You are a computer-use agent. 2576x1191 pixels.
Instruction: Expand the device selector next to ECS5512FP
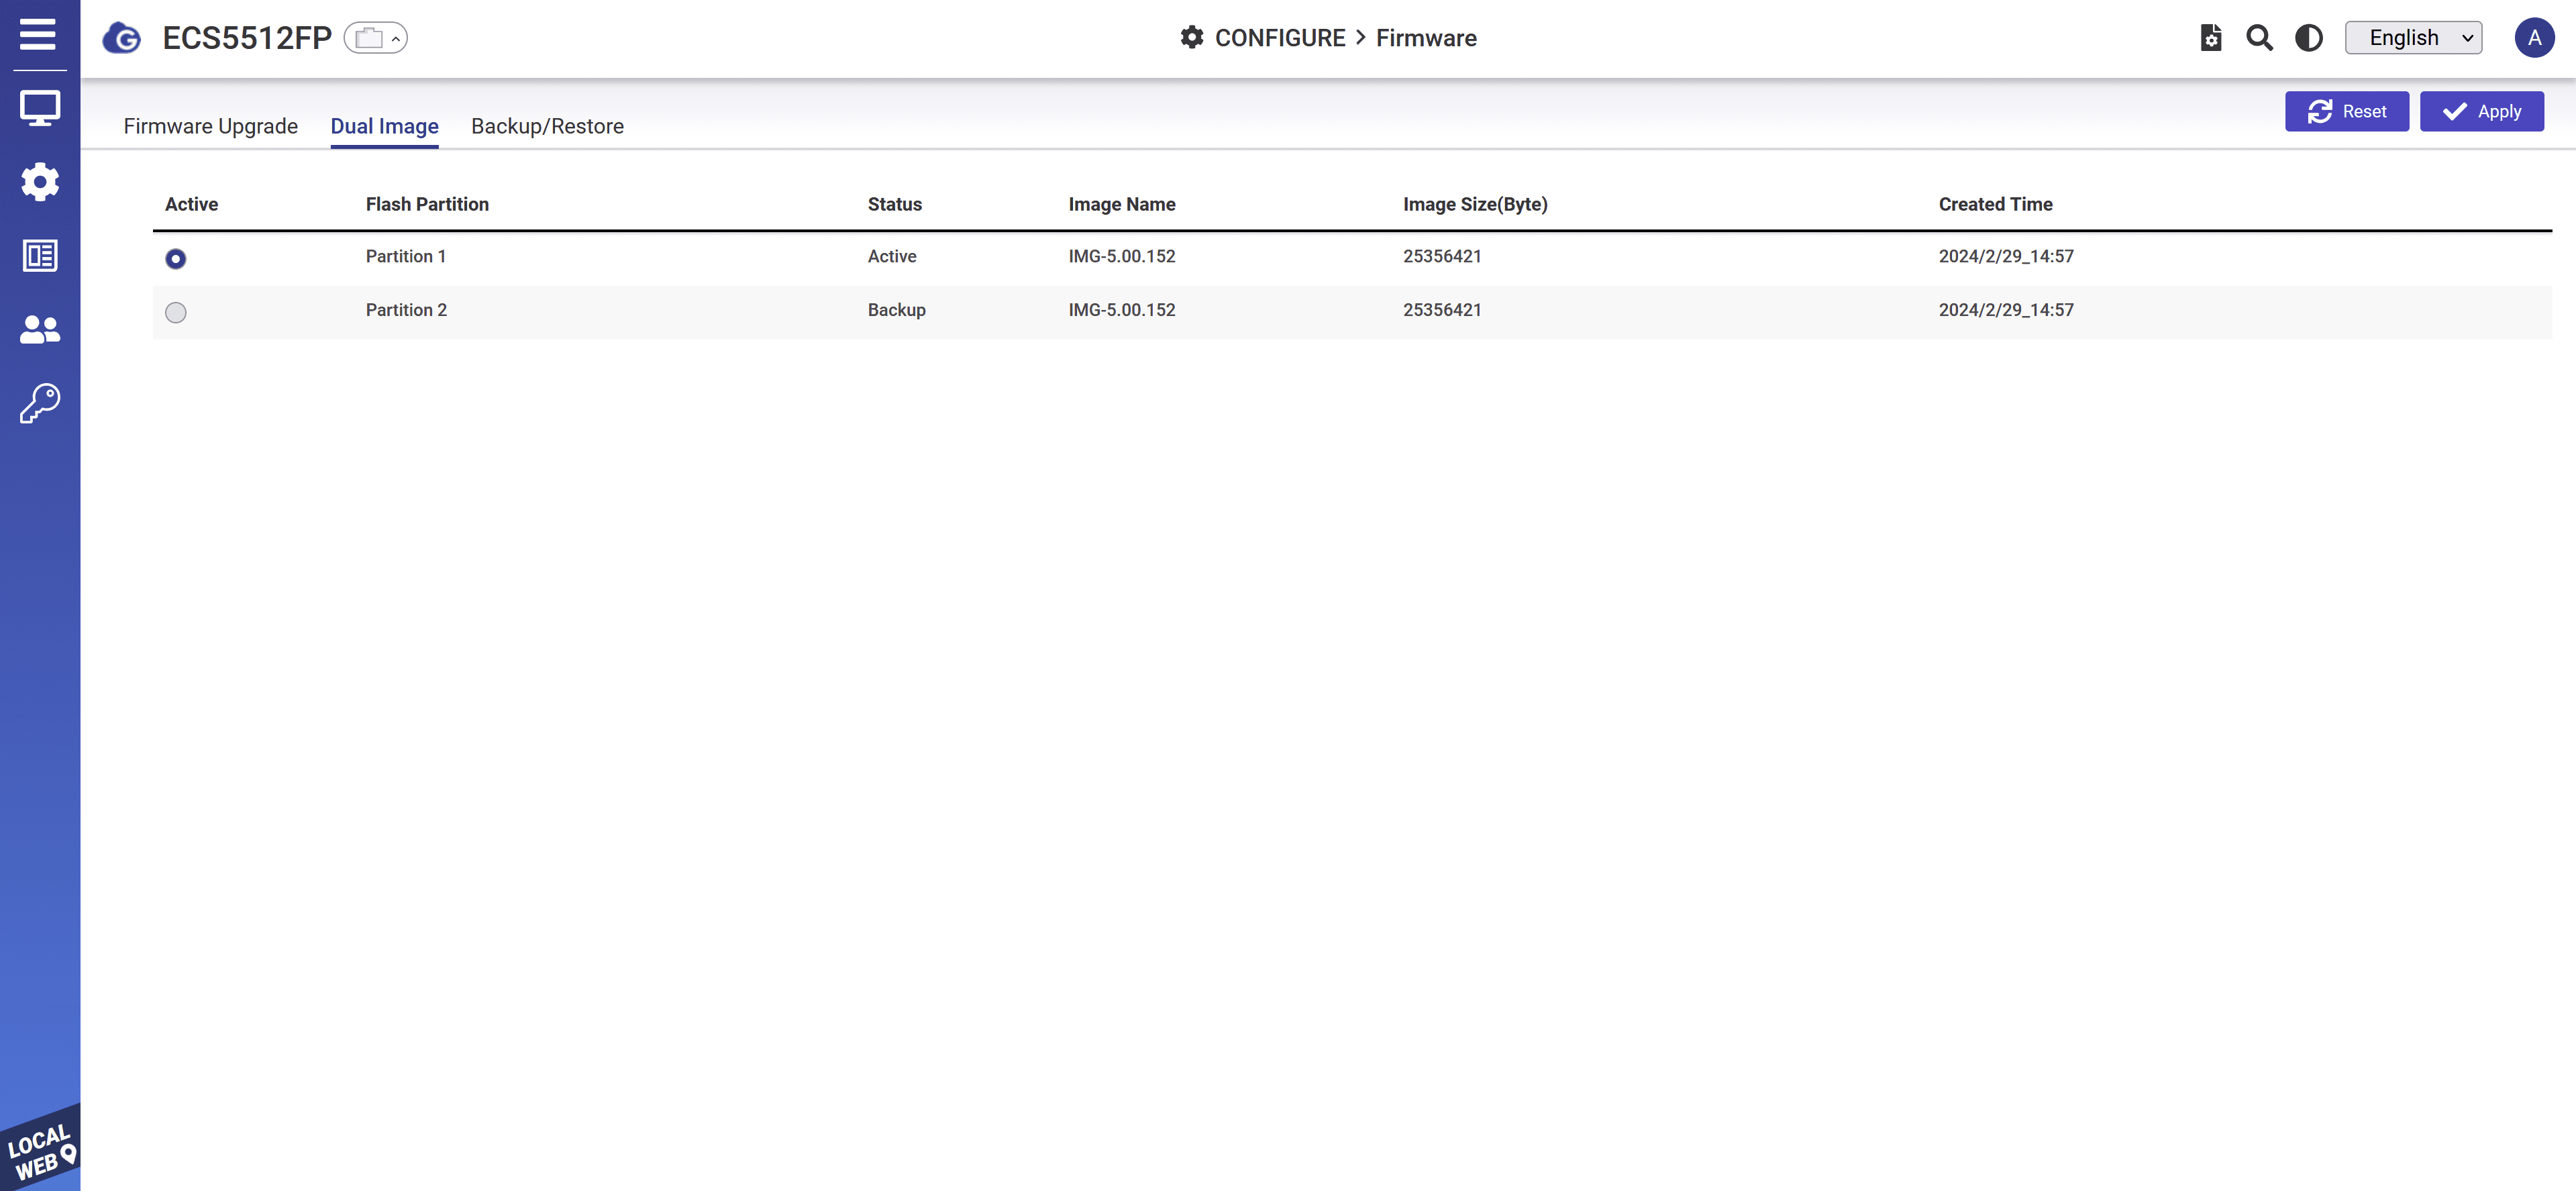[376, 38]
